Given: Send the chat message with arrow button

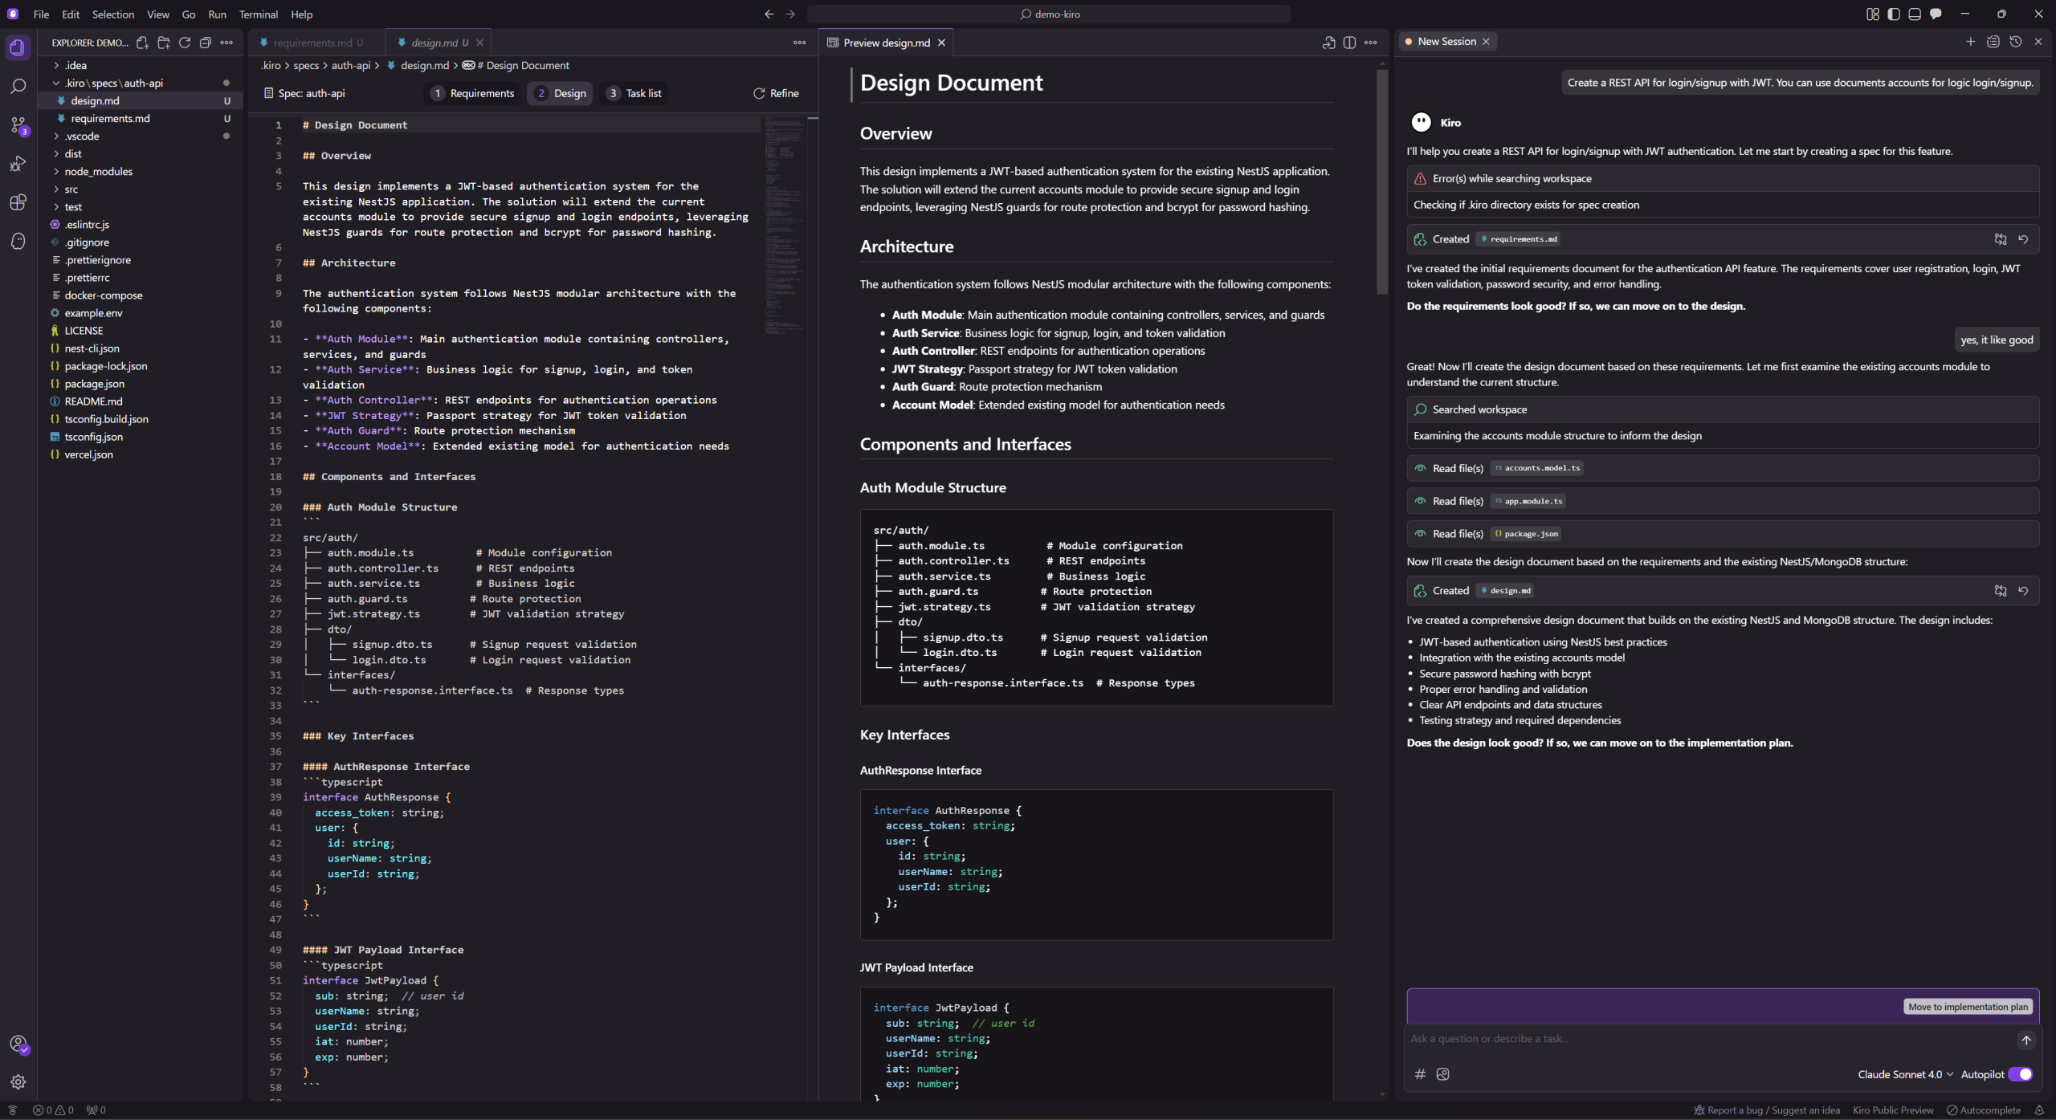Looking at the screenshot, I should (2026, 1040).
